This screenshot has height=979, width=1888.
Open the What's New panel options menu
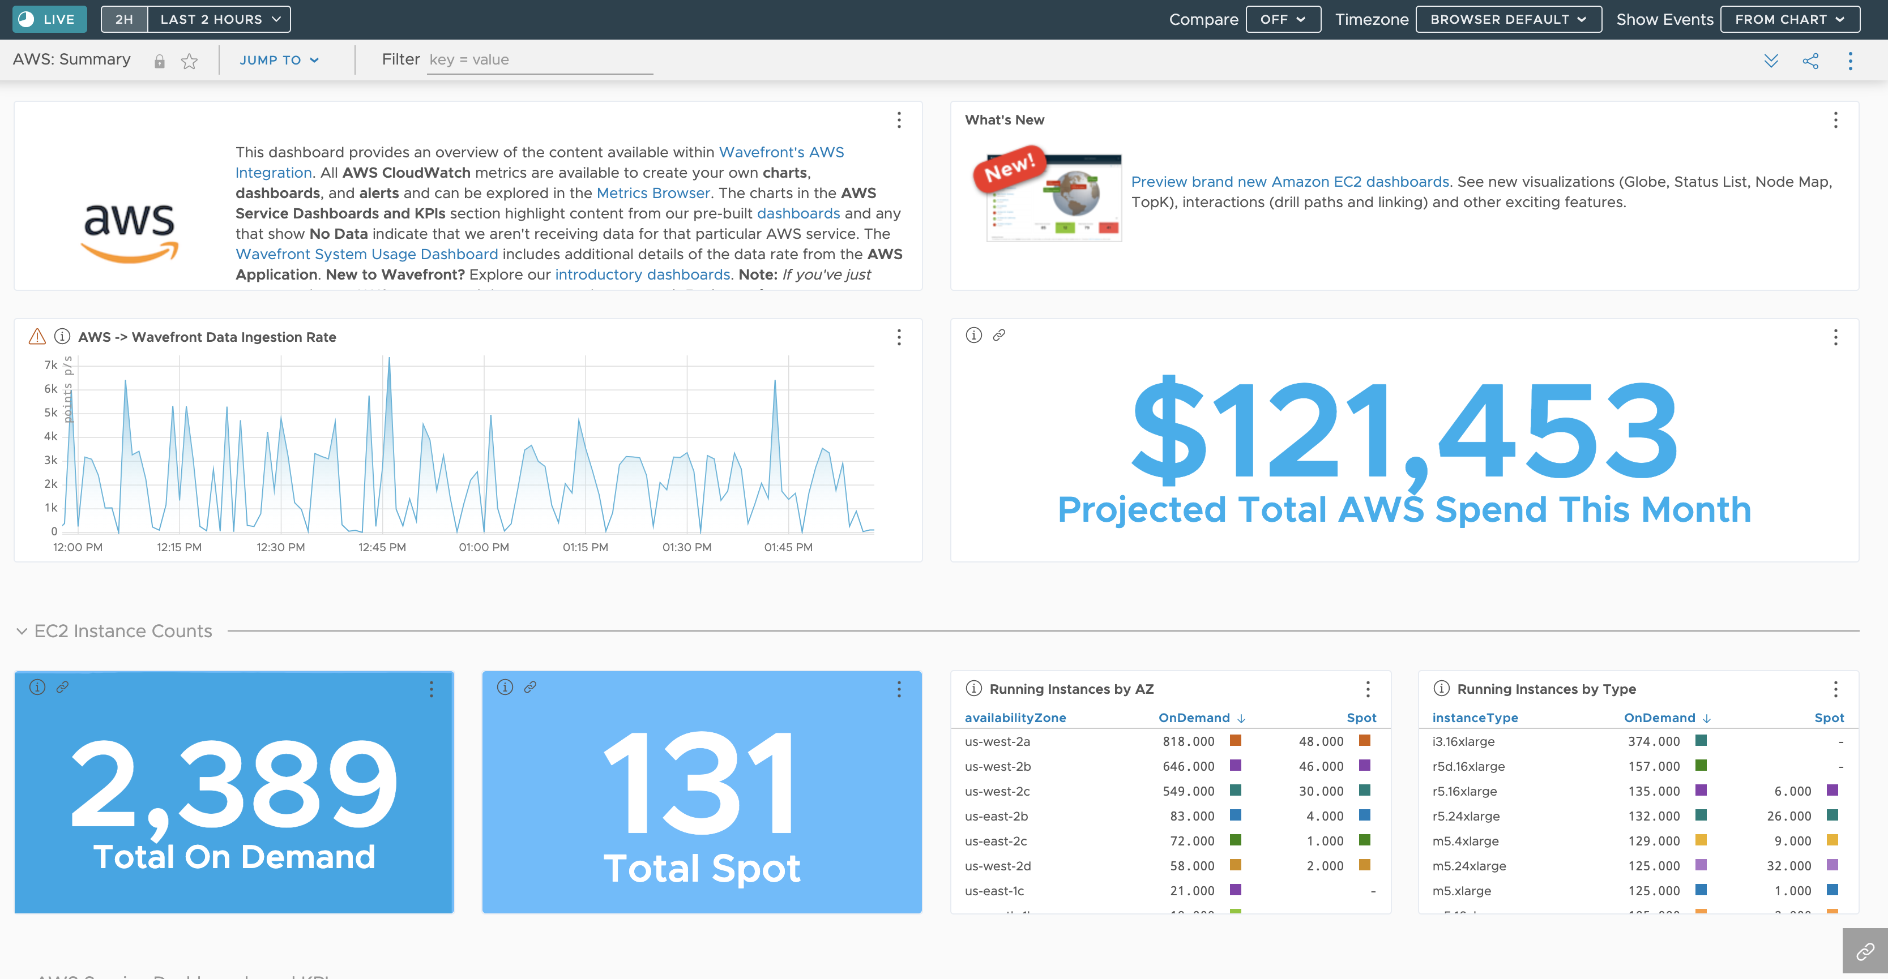[1836, 120]
